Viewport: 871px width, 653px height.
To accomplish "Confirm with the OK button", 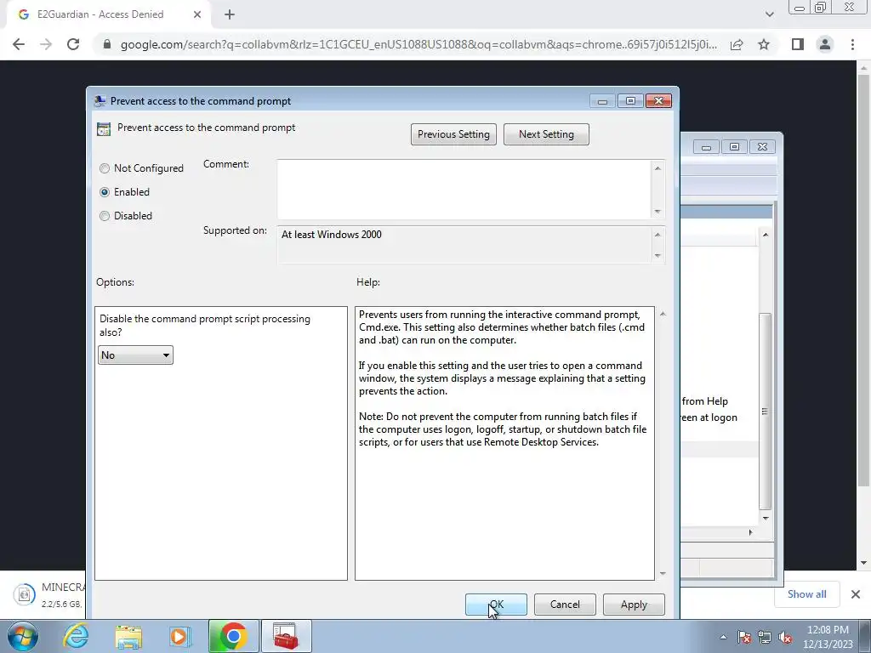I will (x=496, y=605).
